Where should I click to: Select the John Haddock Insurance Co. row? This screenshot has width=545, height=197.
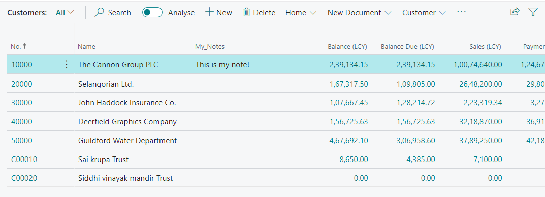276,102
